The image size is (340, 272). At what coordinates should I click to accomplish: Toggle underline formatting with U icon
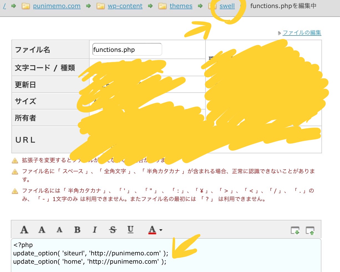pos(130,229)
